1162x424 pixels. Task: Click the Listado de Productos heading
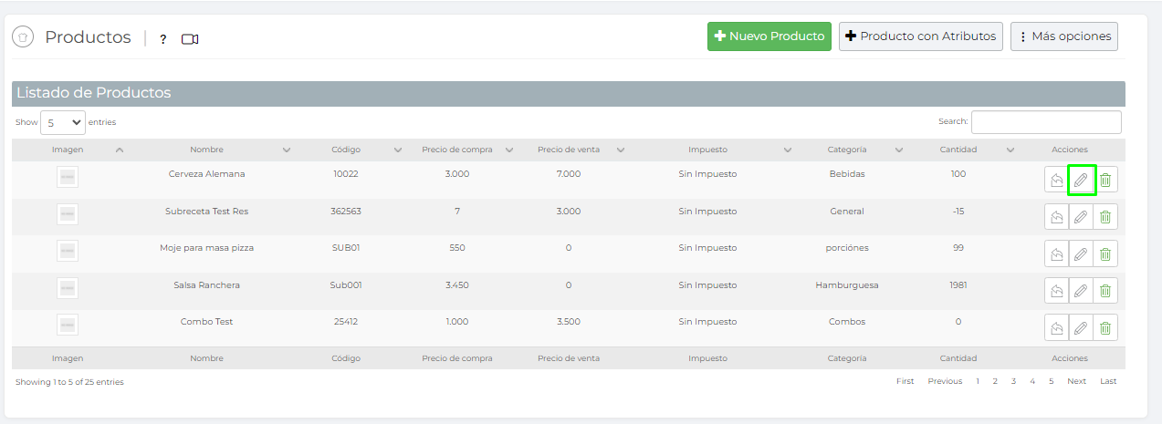94,92
